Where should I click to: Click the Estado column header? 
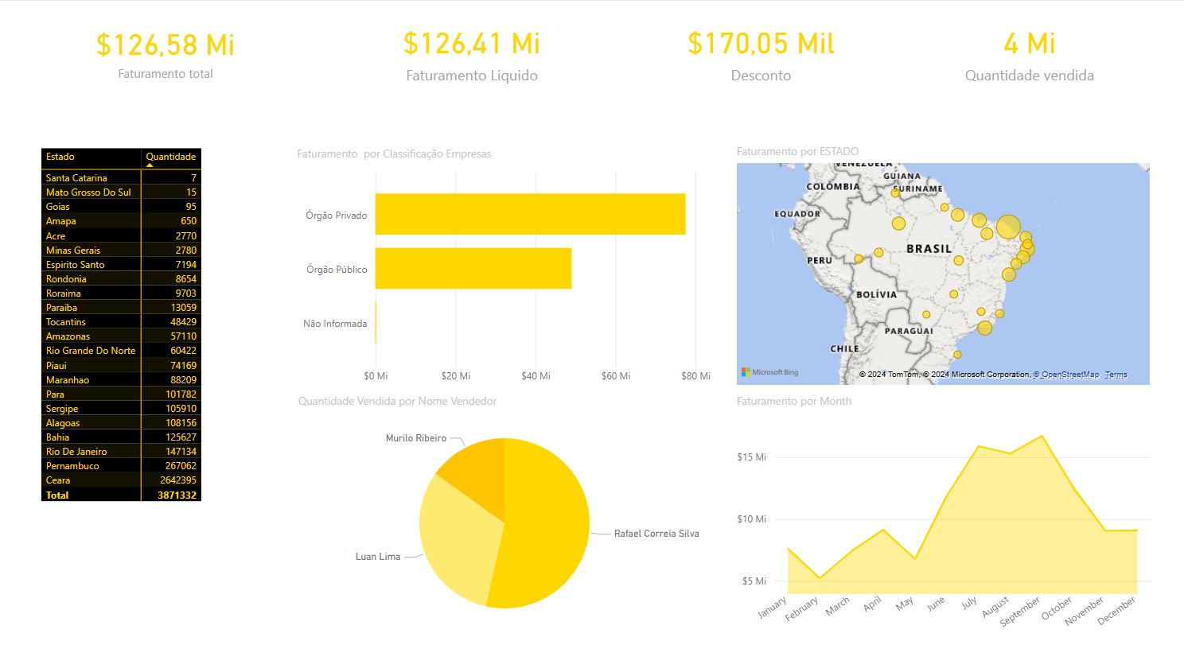(60, 157)
